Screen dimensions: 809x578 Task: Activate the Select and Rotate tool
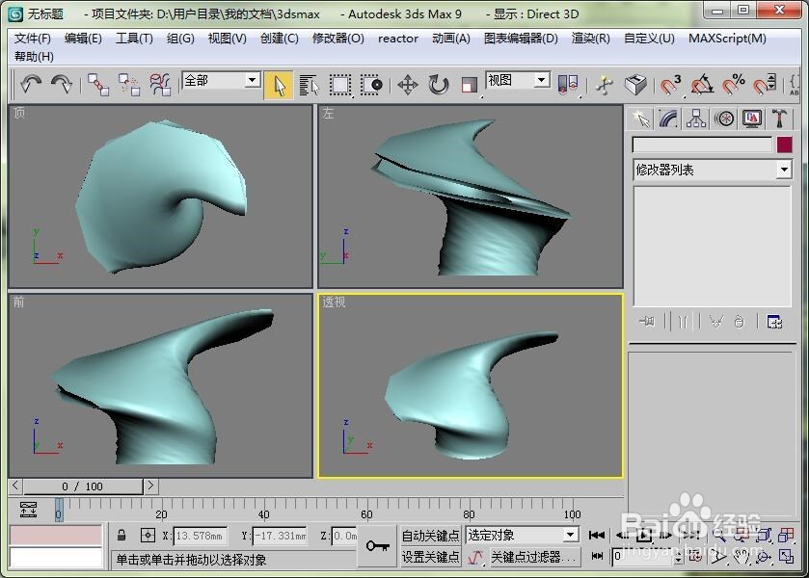click(x=437, y=85)
